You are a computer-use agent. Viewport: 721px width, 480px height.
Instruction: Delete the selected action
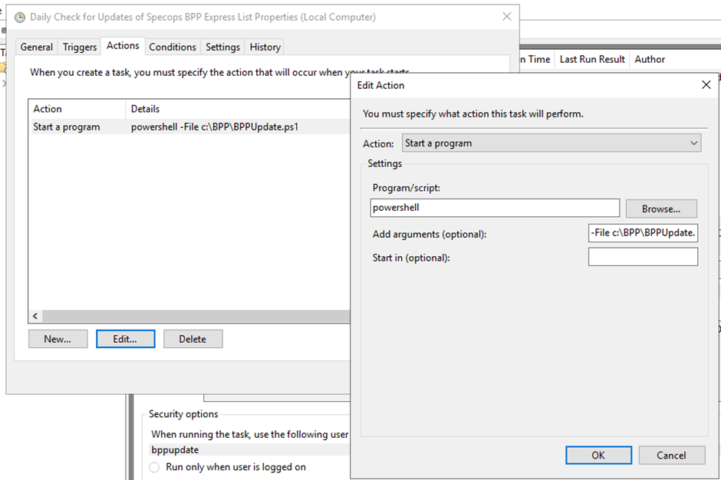193,339
